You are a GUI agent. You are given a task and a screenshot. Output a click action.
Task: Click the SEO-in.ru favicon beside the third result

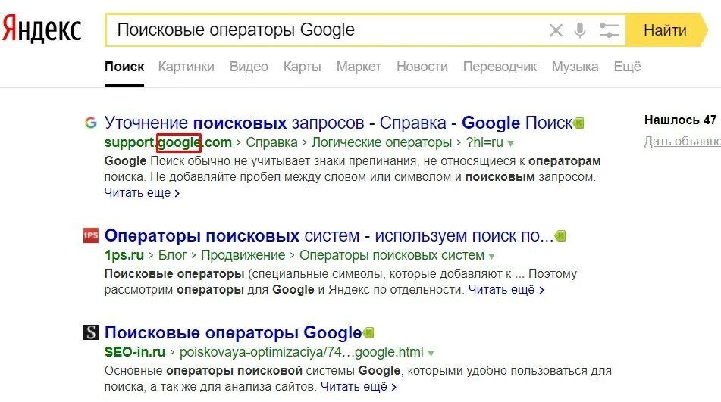(x=90, y=332)
